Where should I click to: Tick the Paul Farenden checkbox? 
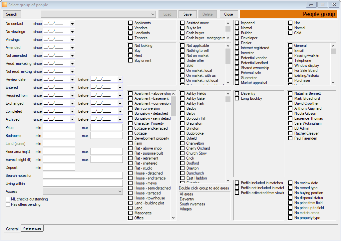(290, 138)
